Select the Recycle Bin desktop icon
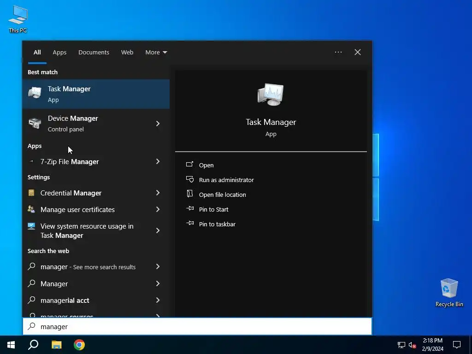The image size is (472, 354). (449, 292)
